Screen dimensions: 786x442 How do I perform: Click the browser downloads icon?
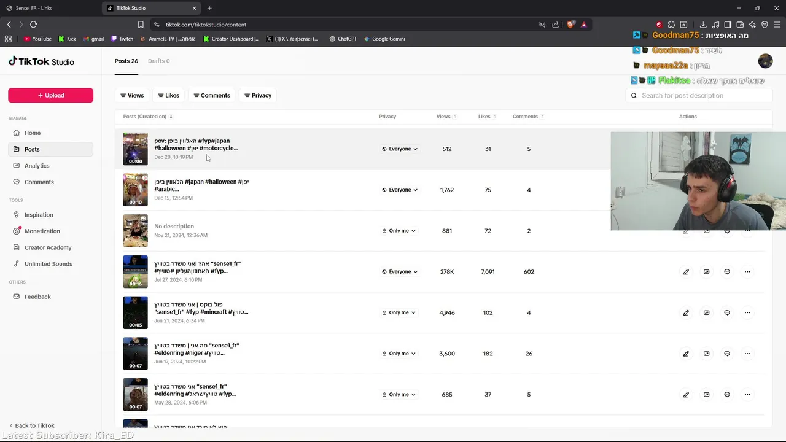703,25
